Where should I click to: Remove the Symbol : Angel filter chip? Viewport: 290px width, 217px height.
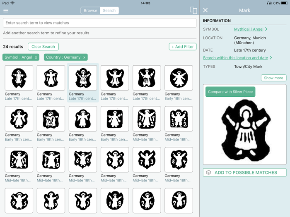point(36,57)
